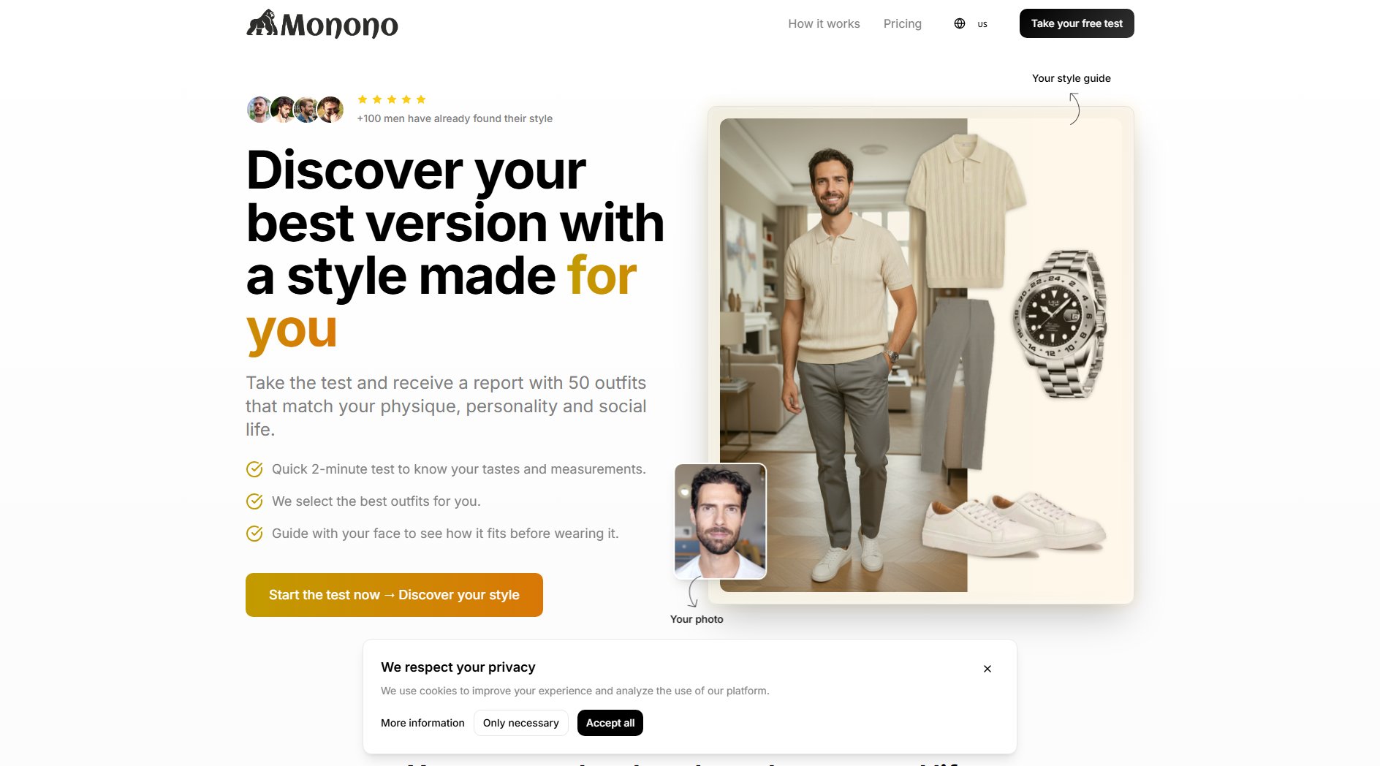The image size is (1380, 766).
Task: Click the Monono gorilla logo
Action: [x=322, y=24]
